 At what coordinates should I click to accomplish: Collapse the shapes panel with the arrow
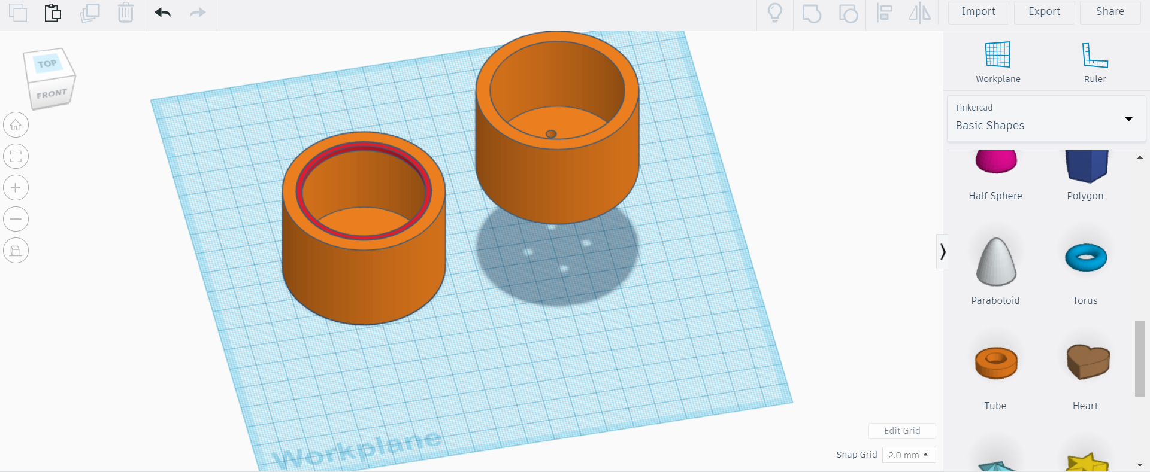coord(943,252)
